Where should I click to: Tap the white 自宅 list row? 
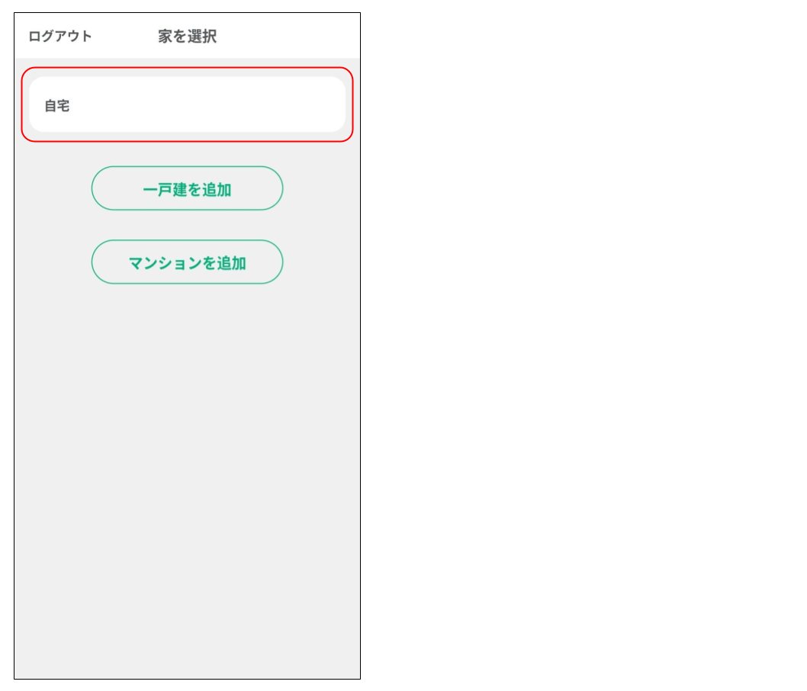pyautogui.click(x=187, y=105)
